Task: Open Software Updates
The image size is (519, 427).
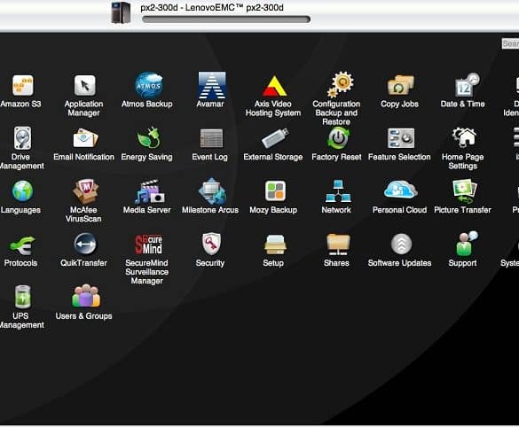Action: [401, 245]
